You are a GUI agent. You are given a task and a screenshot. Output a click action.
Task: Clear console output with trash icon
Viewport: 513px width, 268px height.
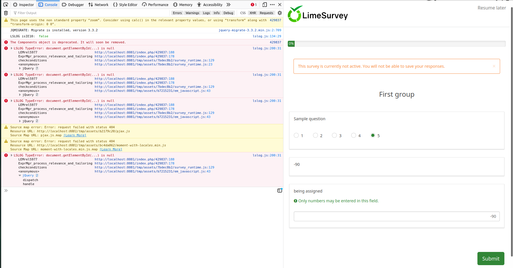point(6,13)
